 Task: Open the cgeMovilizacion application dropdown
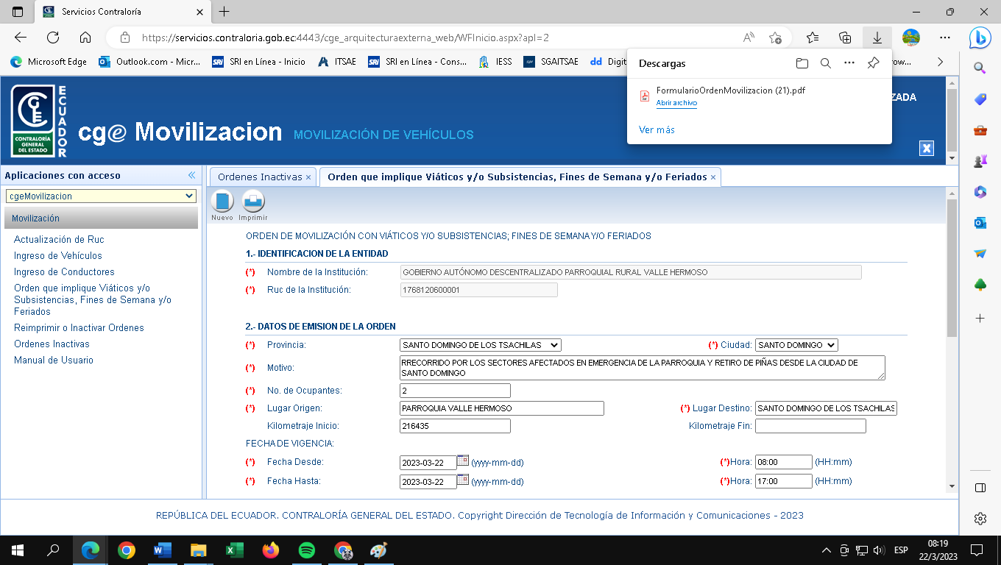tap(101, 196)
